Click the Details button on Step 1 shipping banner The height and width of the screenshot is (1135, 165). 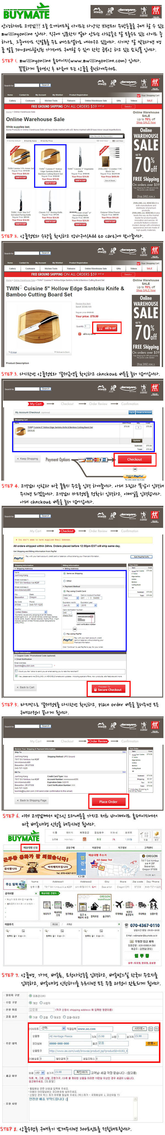(128, 106)
